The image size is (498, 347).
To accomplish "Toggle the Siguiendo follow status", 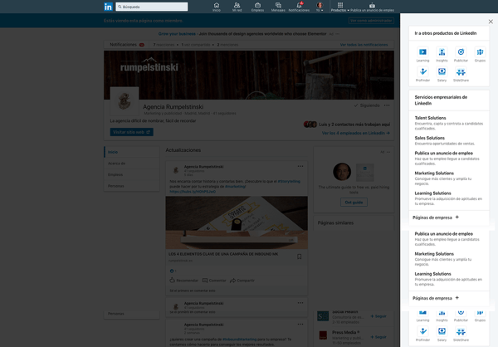I will pyautogui.click(x=367, y=105).
